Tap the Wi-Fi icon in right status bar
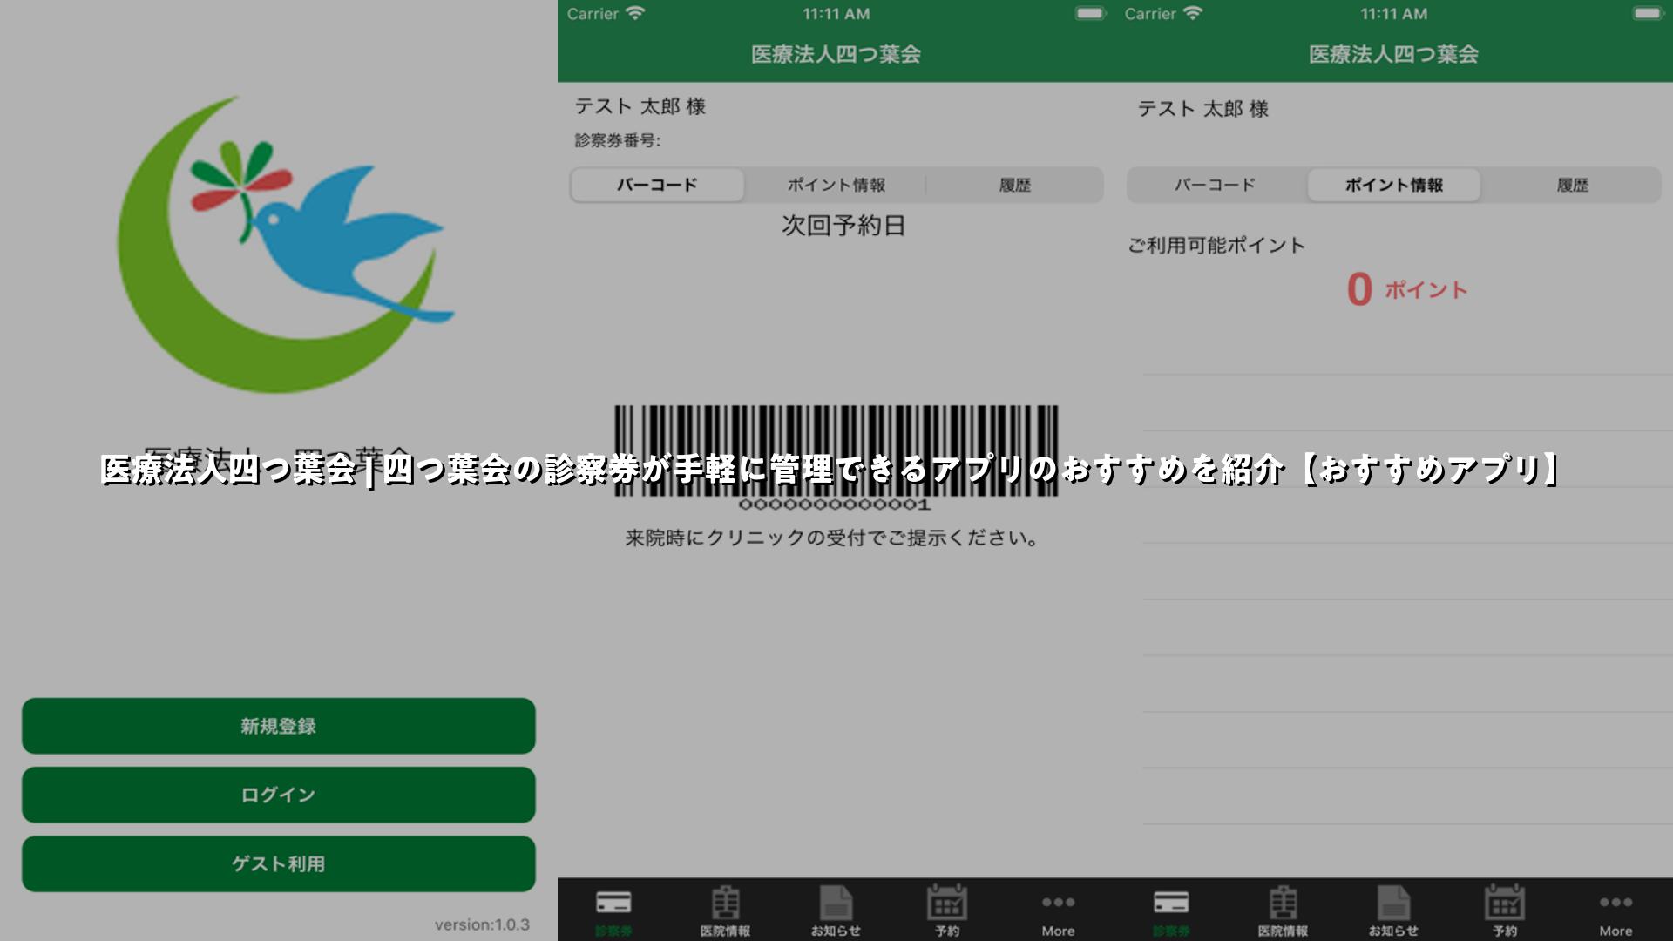1673x941 pixels. pyautogui.click(x=1193, y=13)
